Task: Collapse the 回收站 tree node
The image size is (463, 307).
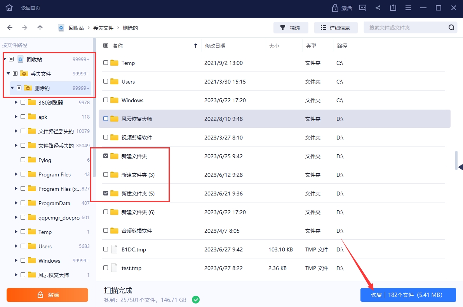Action: 5,59
